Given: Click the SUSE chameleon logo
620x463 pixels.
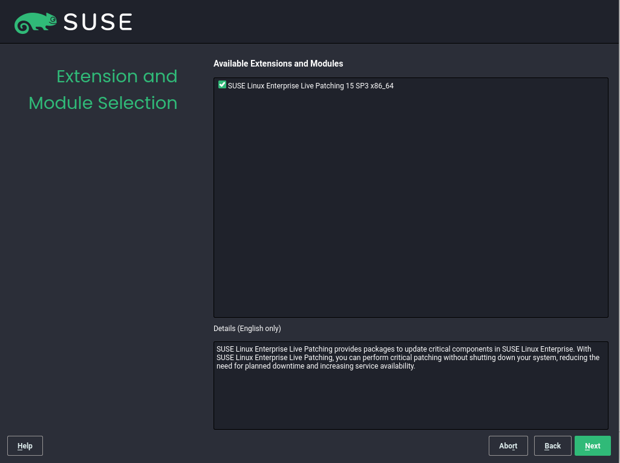Looking at the screenshot, I should click(x=36, y=22).
